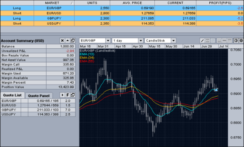This screenshot has width=244, height=147.
Task: Click the 114.363 / 388 USD/JPY quote
Action: [x=48, y=114]
